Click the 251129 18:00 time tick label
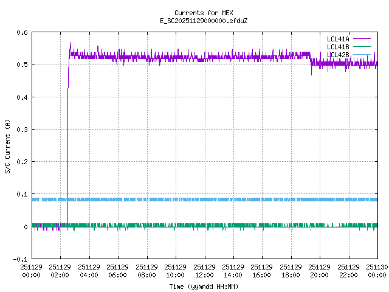Image resolution: width=389 pixels, height=292 pixels. (x=291, y=270)
